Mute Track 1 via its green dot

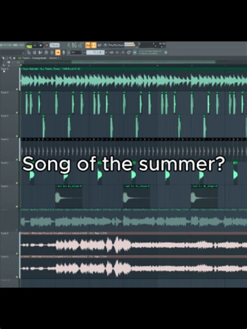(x=17, y=89)
